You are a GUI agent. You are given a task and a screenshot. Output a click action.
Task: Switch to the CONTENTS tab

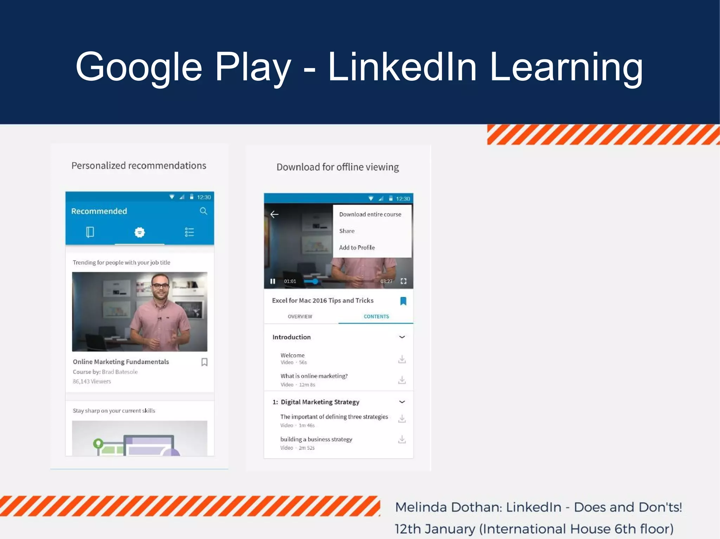(376, 316)
